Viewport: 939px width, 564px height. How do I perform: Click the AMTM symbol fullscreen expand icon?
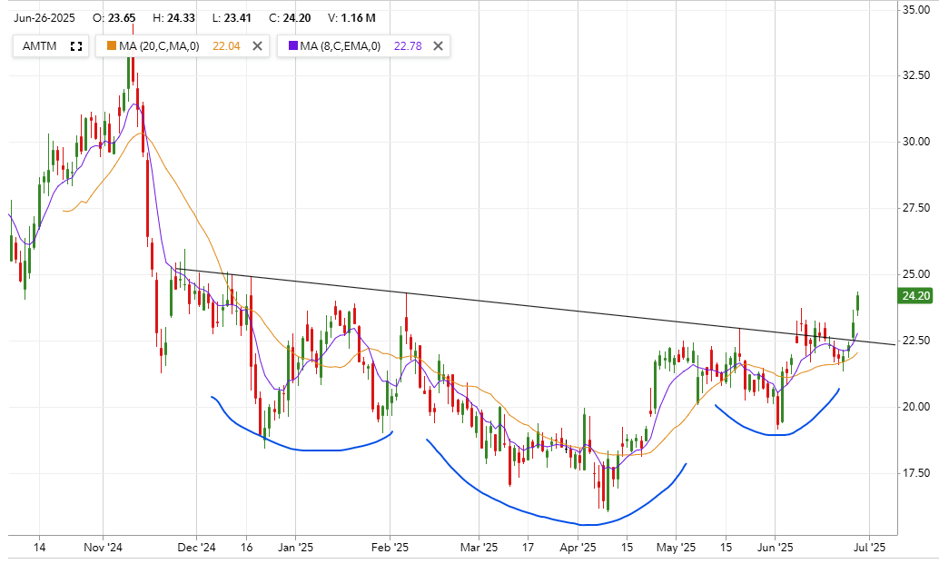[x=76, y=46]
